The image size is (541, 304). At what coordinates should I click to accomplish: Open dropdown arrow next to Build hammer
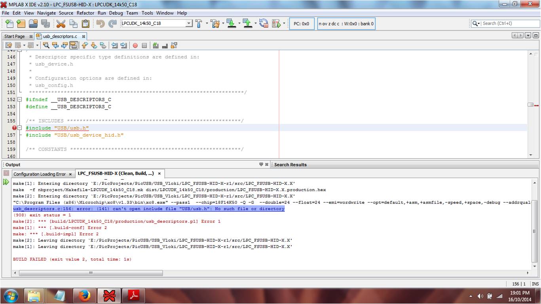point(207,24)
